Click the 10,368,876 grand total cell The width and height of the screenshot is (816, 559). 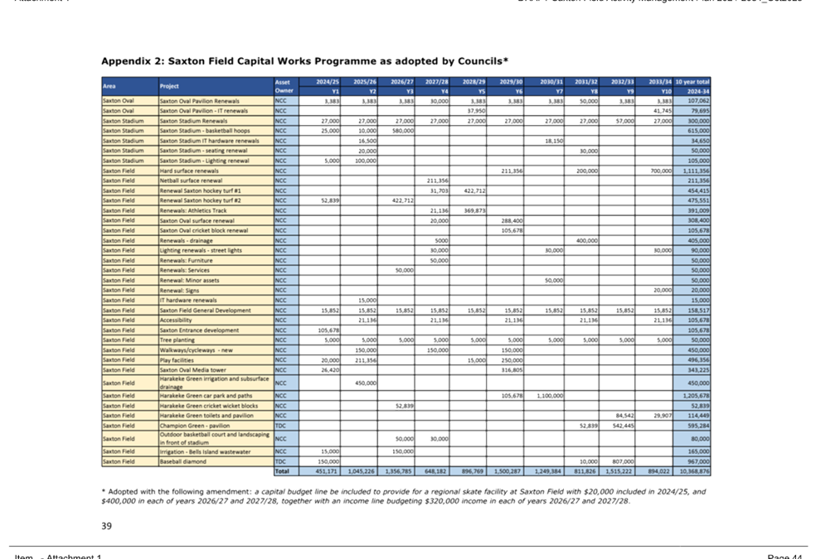pos(692,471)
